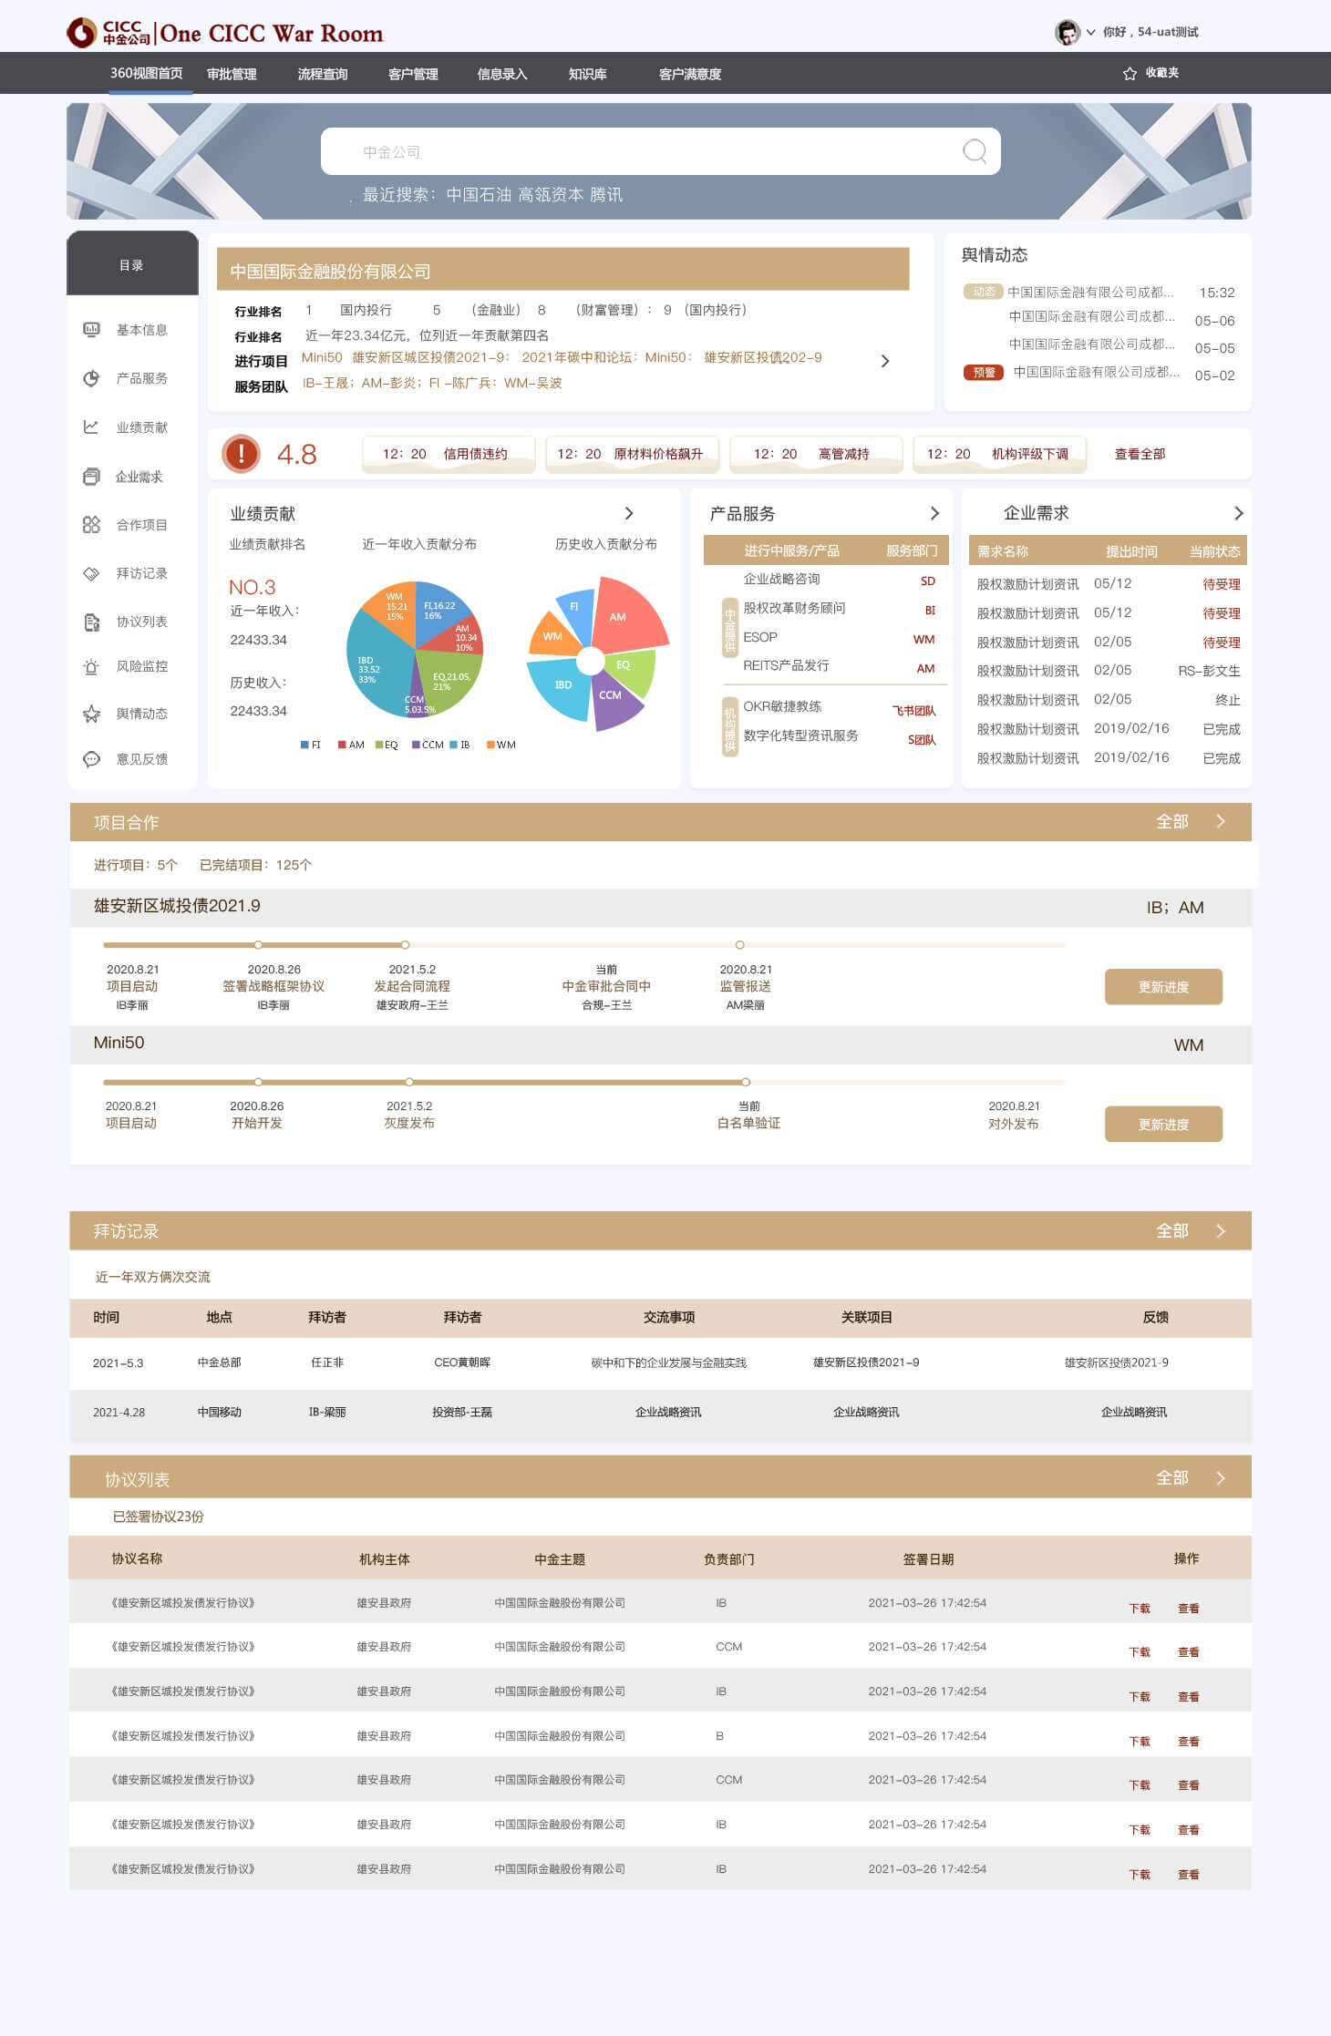The width and height of the screenshot is (1331, 2036).
Task: Open 信用债违约 risk alert card
Action: click(x=449, y=454)
